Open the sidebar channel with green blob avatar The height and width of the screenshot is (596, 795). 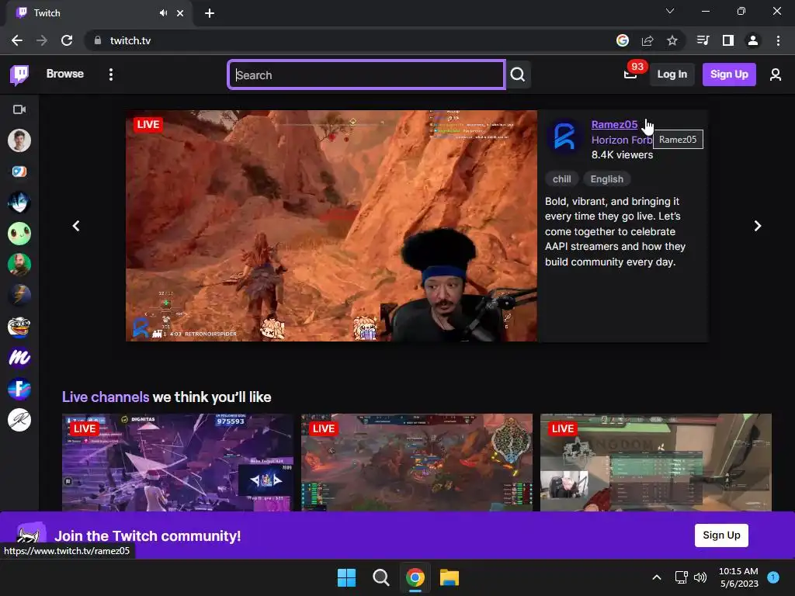click(19, 234)
